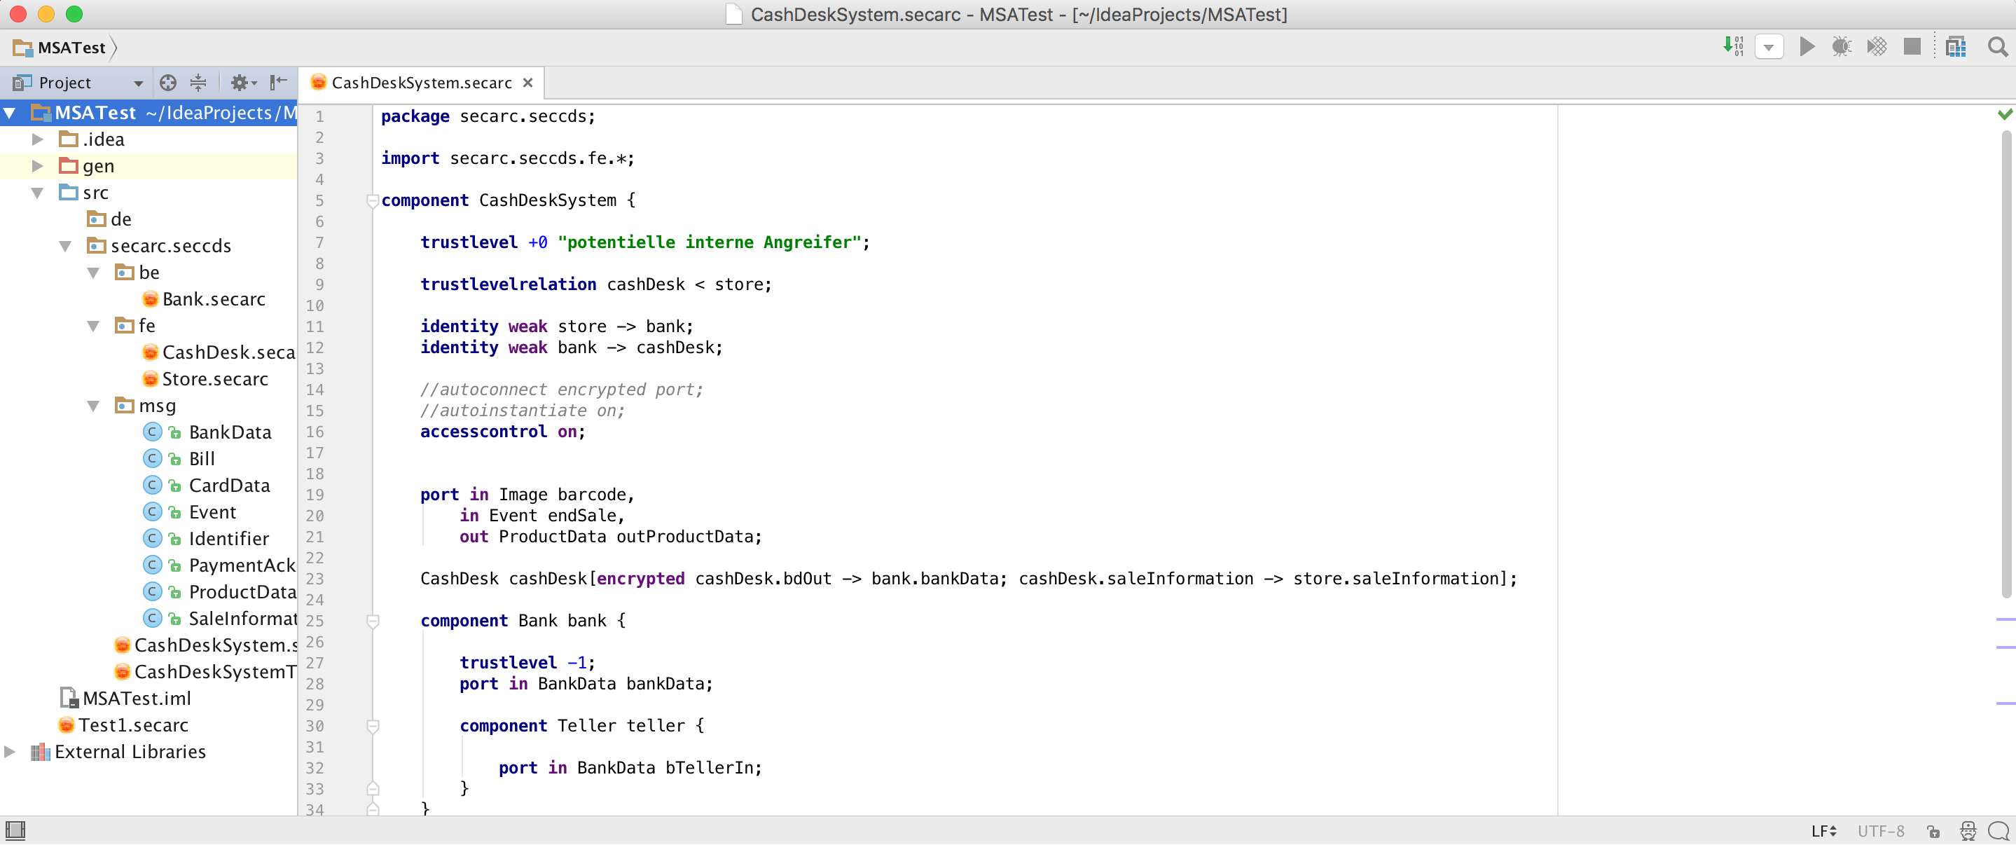Click line number 19 in gutter
Image resolution: width=2016 pixels, height=845 pixels.
coord(315,495)
